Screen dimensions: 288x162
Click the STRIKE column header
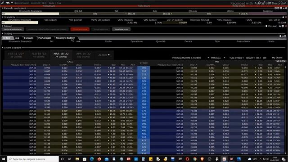[x=144, y=63]
